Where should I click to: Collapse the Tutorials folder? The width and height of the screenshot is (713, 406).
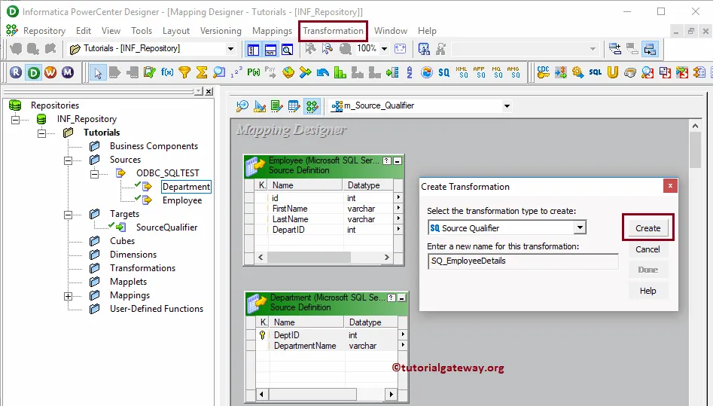click(x=42, y=133)
